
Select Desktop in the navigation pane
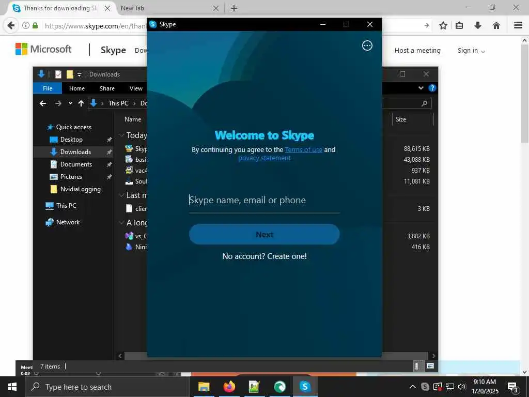(71, 140)
